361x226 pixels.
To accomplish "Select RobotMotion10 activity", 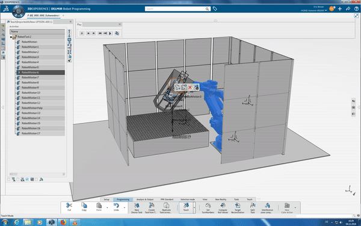I will pos(40,93).
